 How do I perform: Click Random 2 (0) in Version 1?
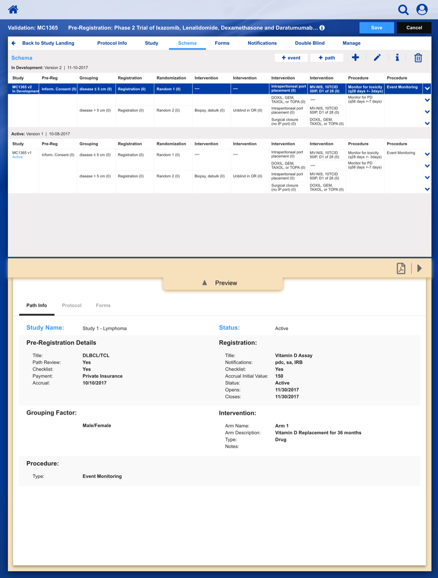(x=168, y=176)
